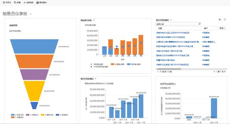Click the 销售预期 funnel chart title
The image size is (230, 124).
click(13, 25)
